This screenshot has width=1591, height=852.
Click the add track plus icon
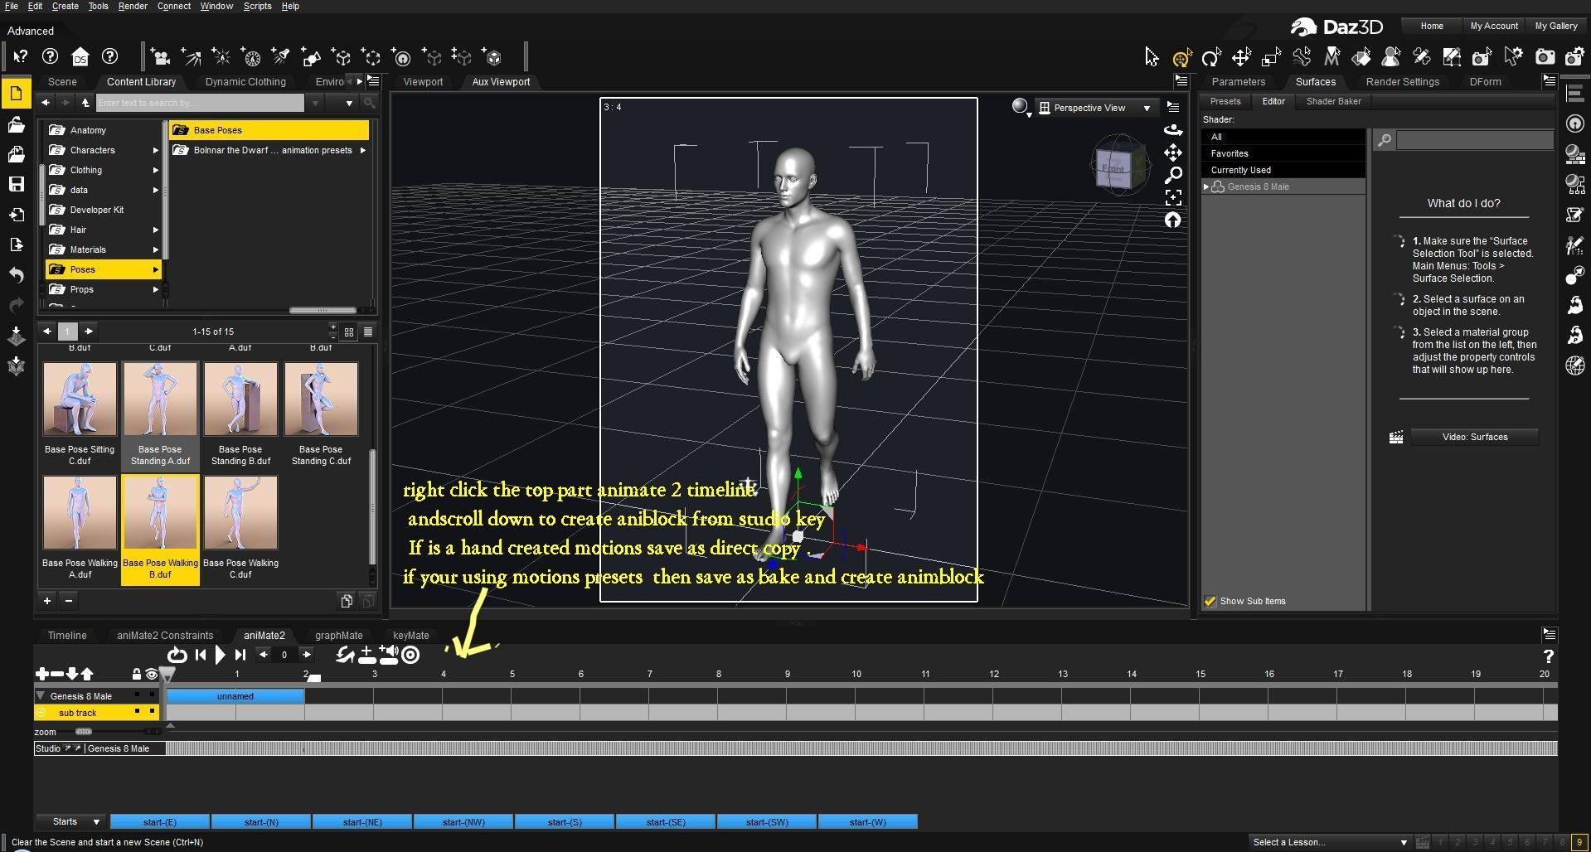tap(41, 675)
